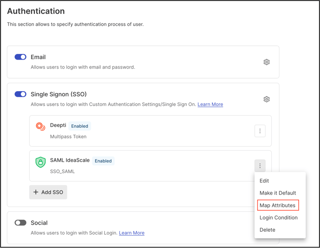This screenshot has width=320, height=248.
Task: Choose Login Condition from menu
Action: click(x=278, y=217)
